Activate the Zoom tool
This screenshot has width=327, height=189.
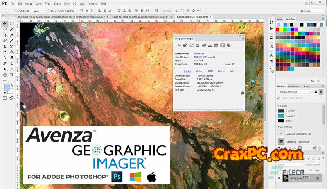tap(12, 74)
